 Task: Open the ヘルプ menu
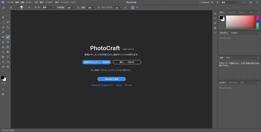pyautogui.click(x=73, y=2)
